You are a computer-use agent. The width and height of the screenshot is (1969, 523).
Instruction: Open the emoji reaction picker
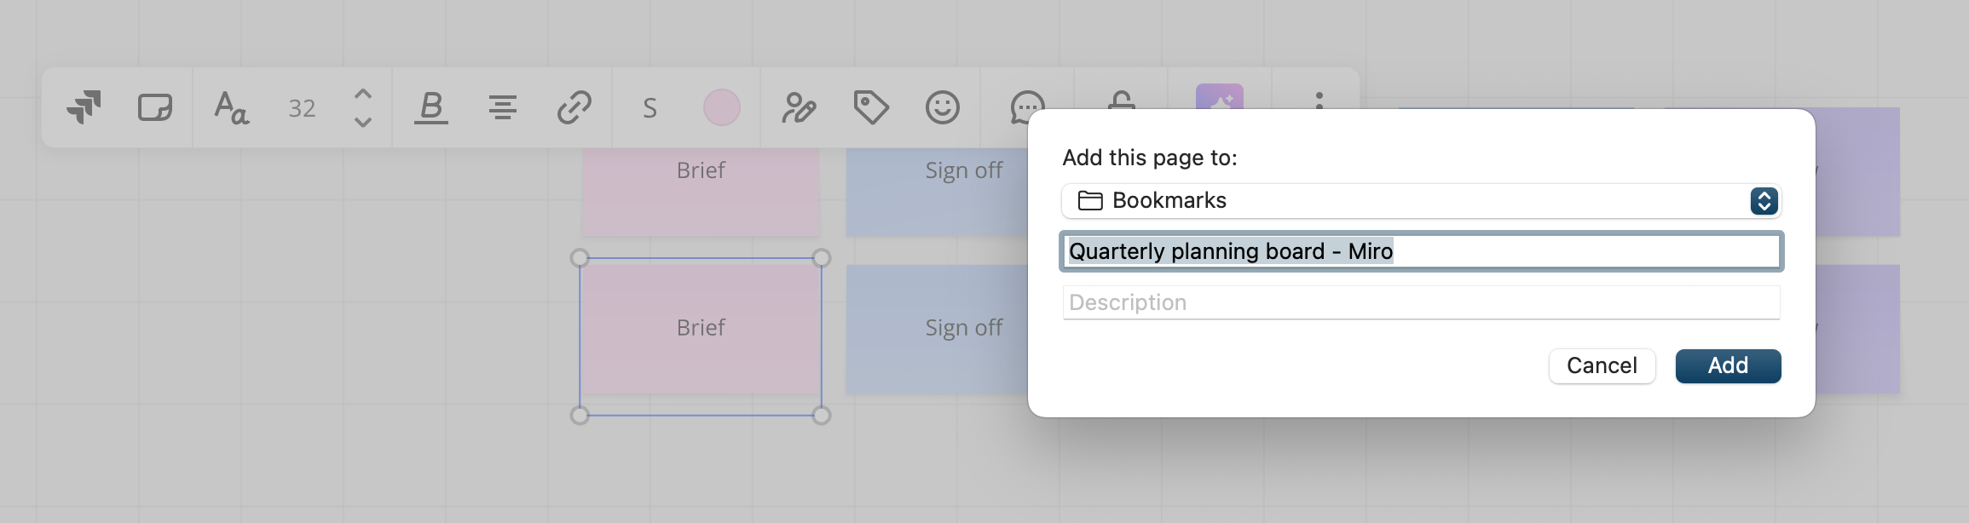pos(943,107)
